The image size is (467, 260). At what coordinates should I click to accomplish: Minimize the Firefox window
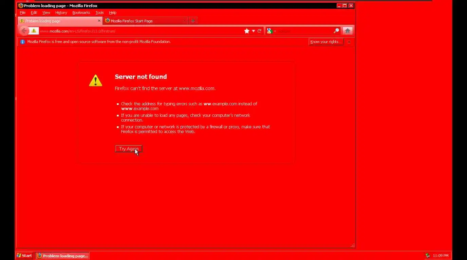click(339, 5)
